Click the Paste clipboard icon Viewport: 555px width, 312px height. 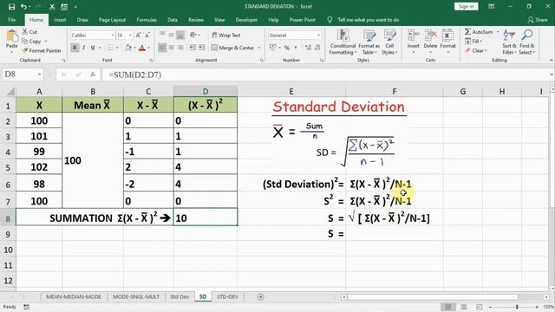(11, 36)
